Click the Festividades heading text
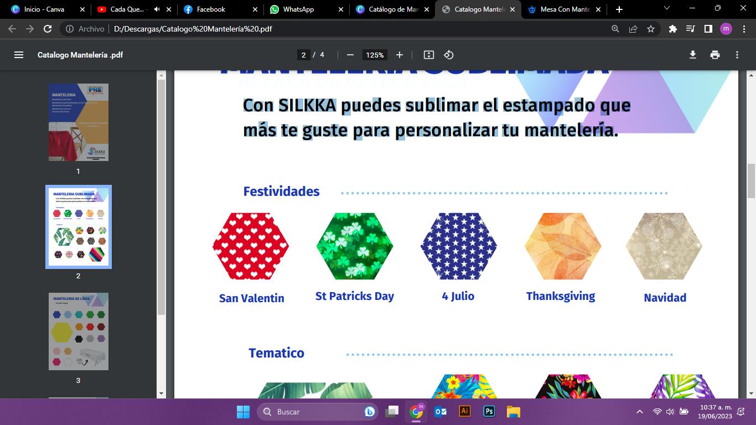Viewport: 756px width, 425px height. [x=281, y=191]
